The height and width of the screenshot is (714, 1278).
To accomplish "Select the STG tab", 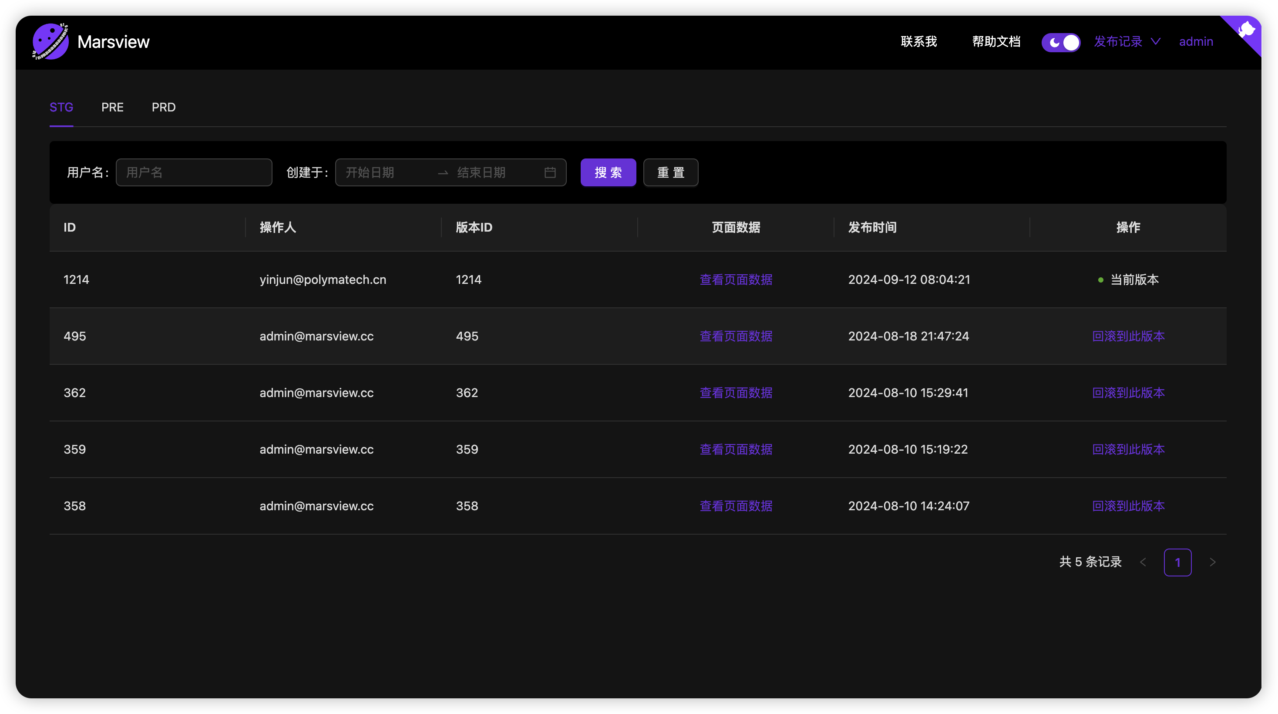I will click(x=61, y=107).
